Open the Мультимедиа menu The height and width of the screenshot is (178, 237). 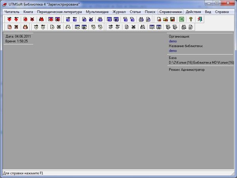[97, 12]
